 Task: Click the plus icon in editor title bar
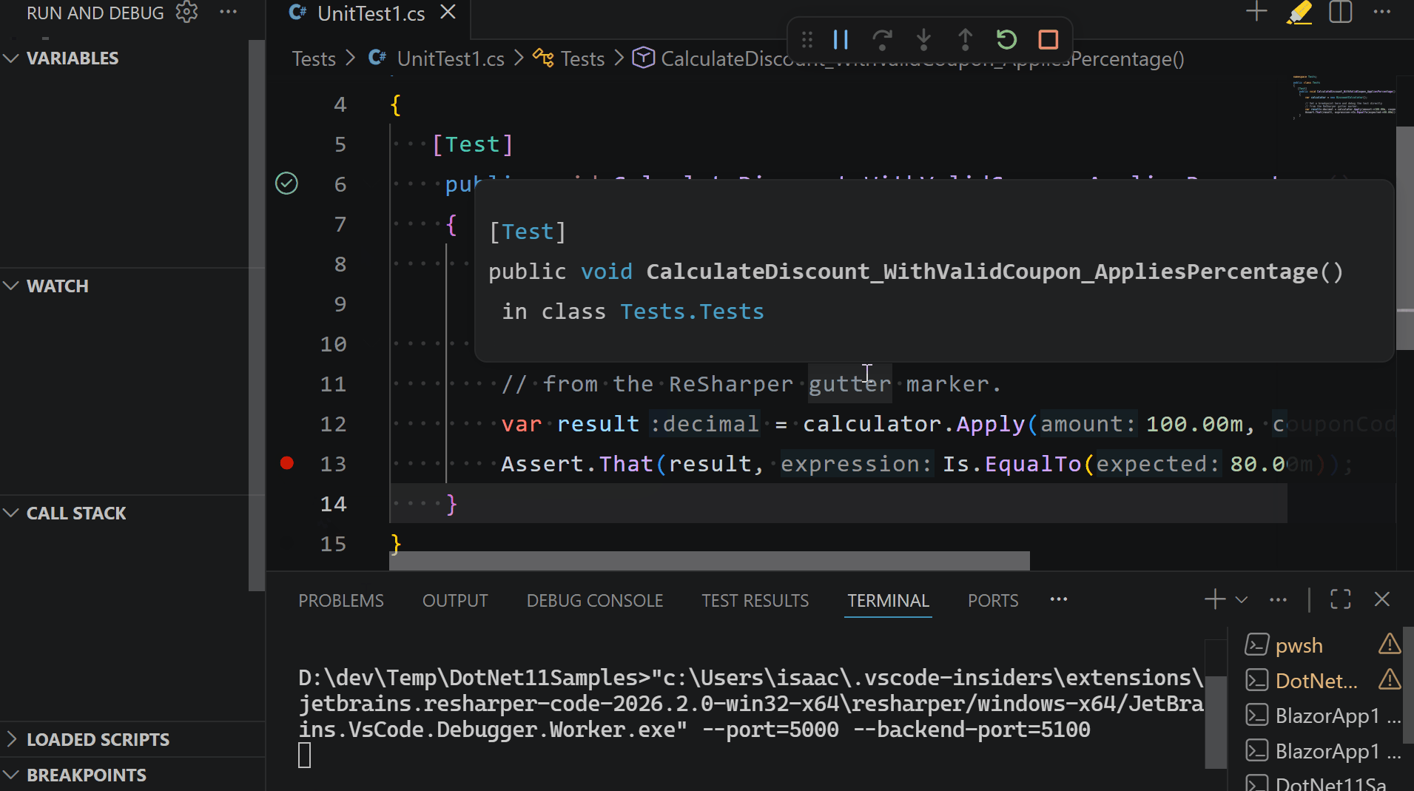point(1256,12)
